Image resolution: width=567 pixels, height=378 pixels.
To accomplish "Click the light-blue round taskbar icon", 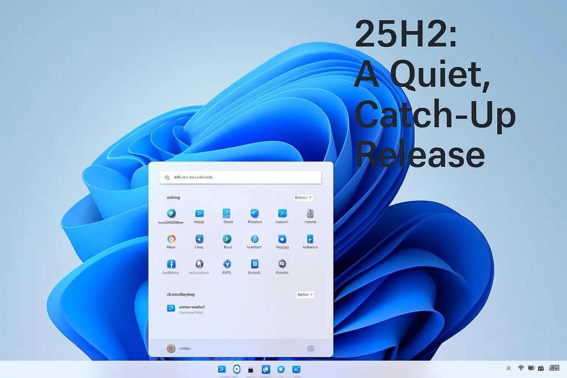I will coord(281,369).
